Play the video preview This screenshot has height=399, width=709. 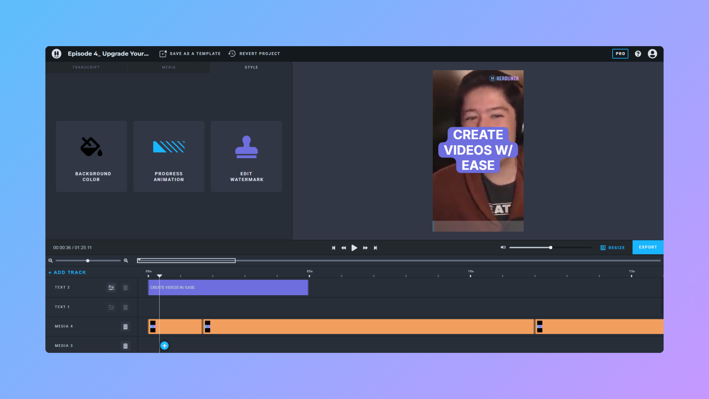point(354,248)
